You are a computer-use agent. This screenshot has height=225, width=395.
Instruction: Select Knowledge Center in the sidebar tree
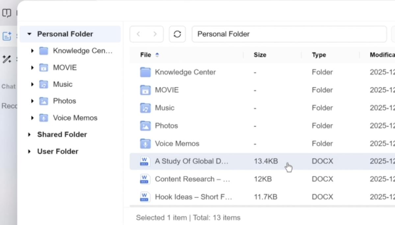coord(83,51)
